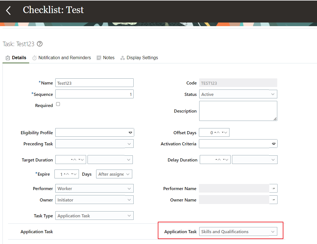317x244 pixels.
Task: Switch to Notification and Reminders tab
Action: [x=62, y=58]
